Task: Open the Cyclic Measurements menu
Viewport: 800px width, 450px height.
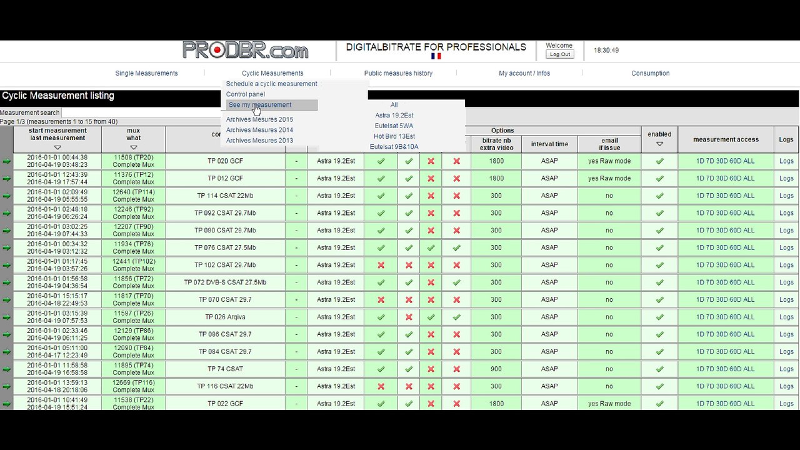Action: coord(272,73)
